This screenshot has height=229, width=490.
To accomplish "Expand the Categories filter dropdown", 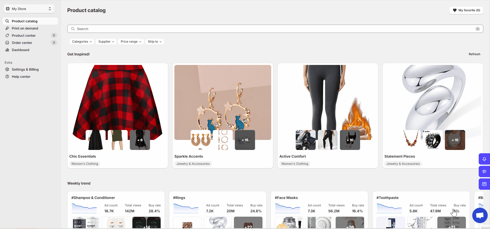I will tap(82, 42).
